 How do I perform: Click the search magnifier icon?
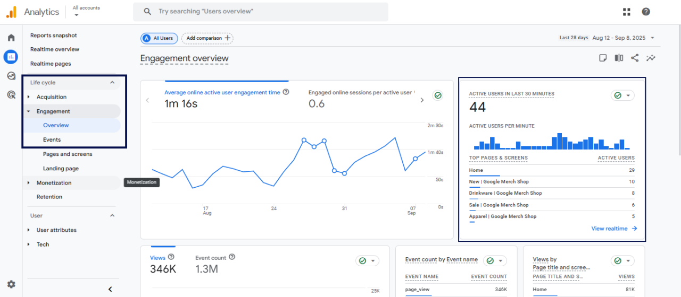[148, 12]
